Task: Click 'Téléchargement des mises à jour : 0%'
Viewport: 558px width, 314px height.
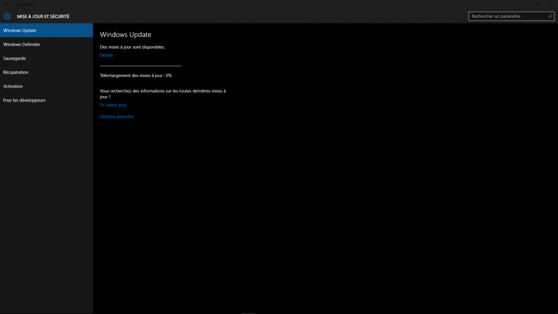Action: [136, 75]
